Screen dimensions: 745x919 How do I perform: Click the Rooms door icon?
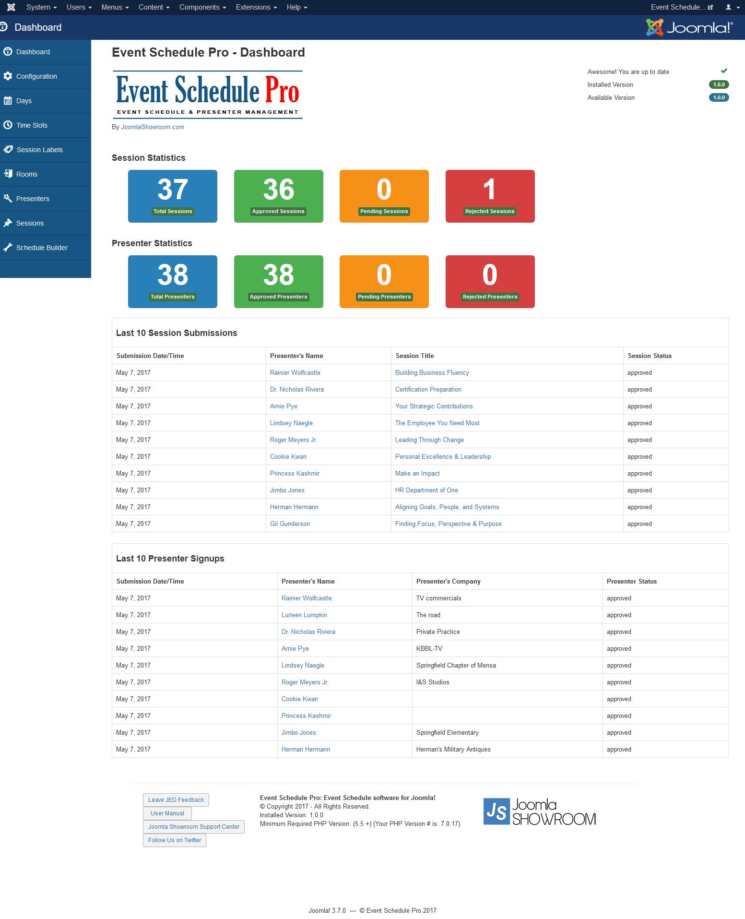point(8,174)
